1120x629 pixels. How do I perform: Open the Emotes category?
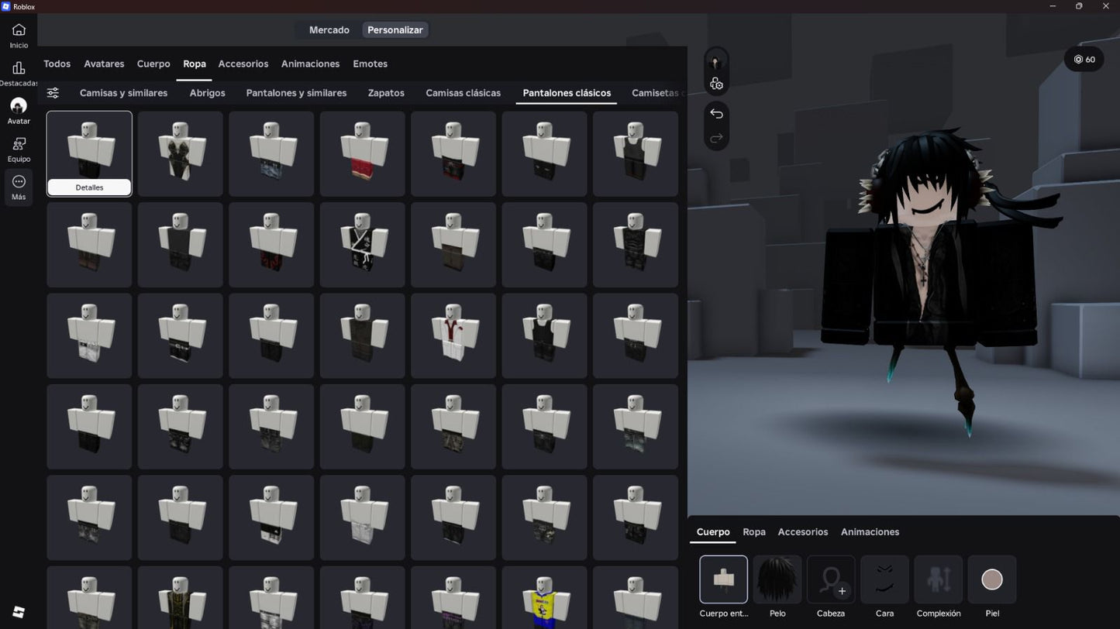click(370, 64)
